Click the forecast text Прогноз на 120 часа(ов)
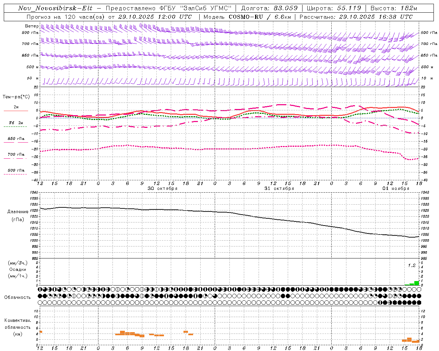Image resolution: width=439 pixels, height=351 pixels. click(x=66, y=17)
